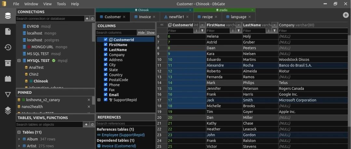
Task: Collapse the left panel with double-arrow icon
Action: point(162,25)
